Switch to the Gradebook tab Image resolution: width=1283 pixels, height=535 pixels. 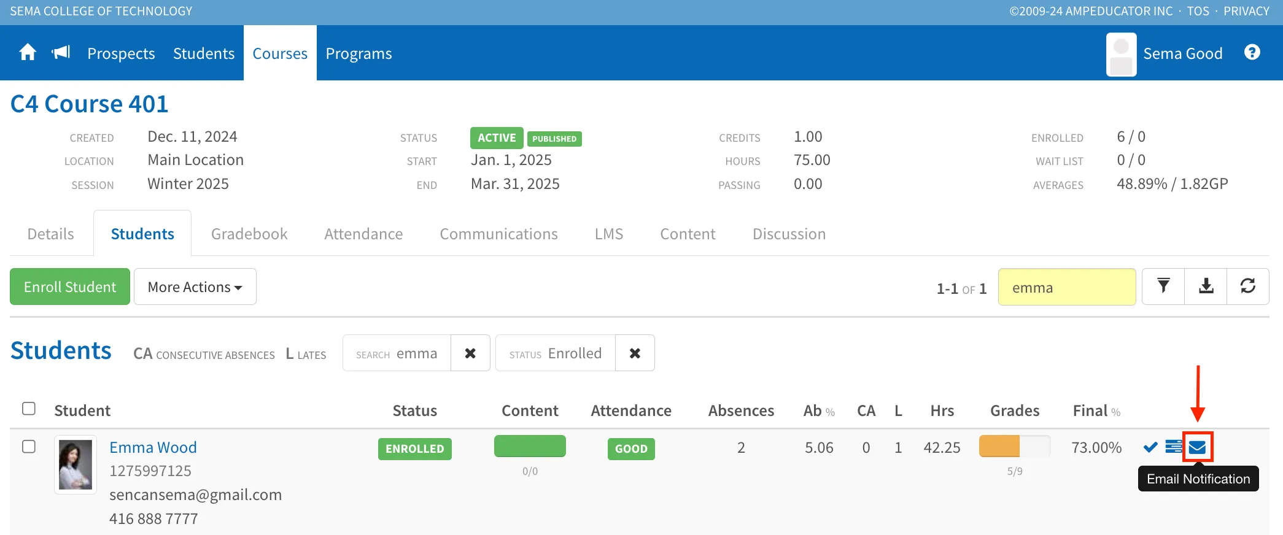(x=249, y=234)
